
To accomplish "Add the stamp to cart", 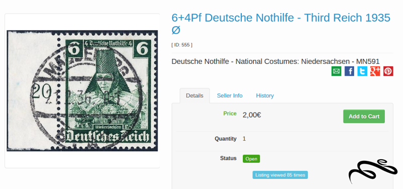I will (x=364, y=117).
